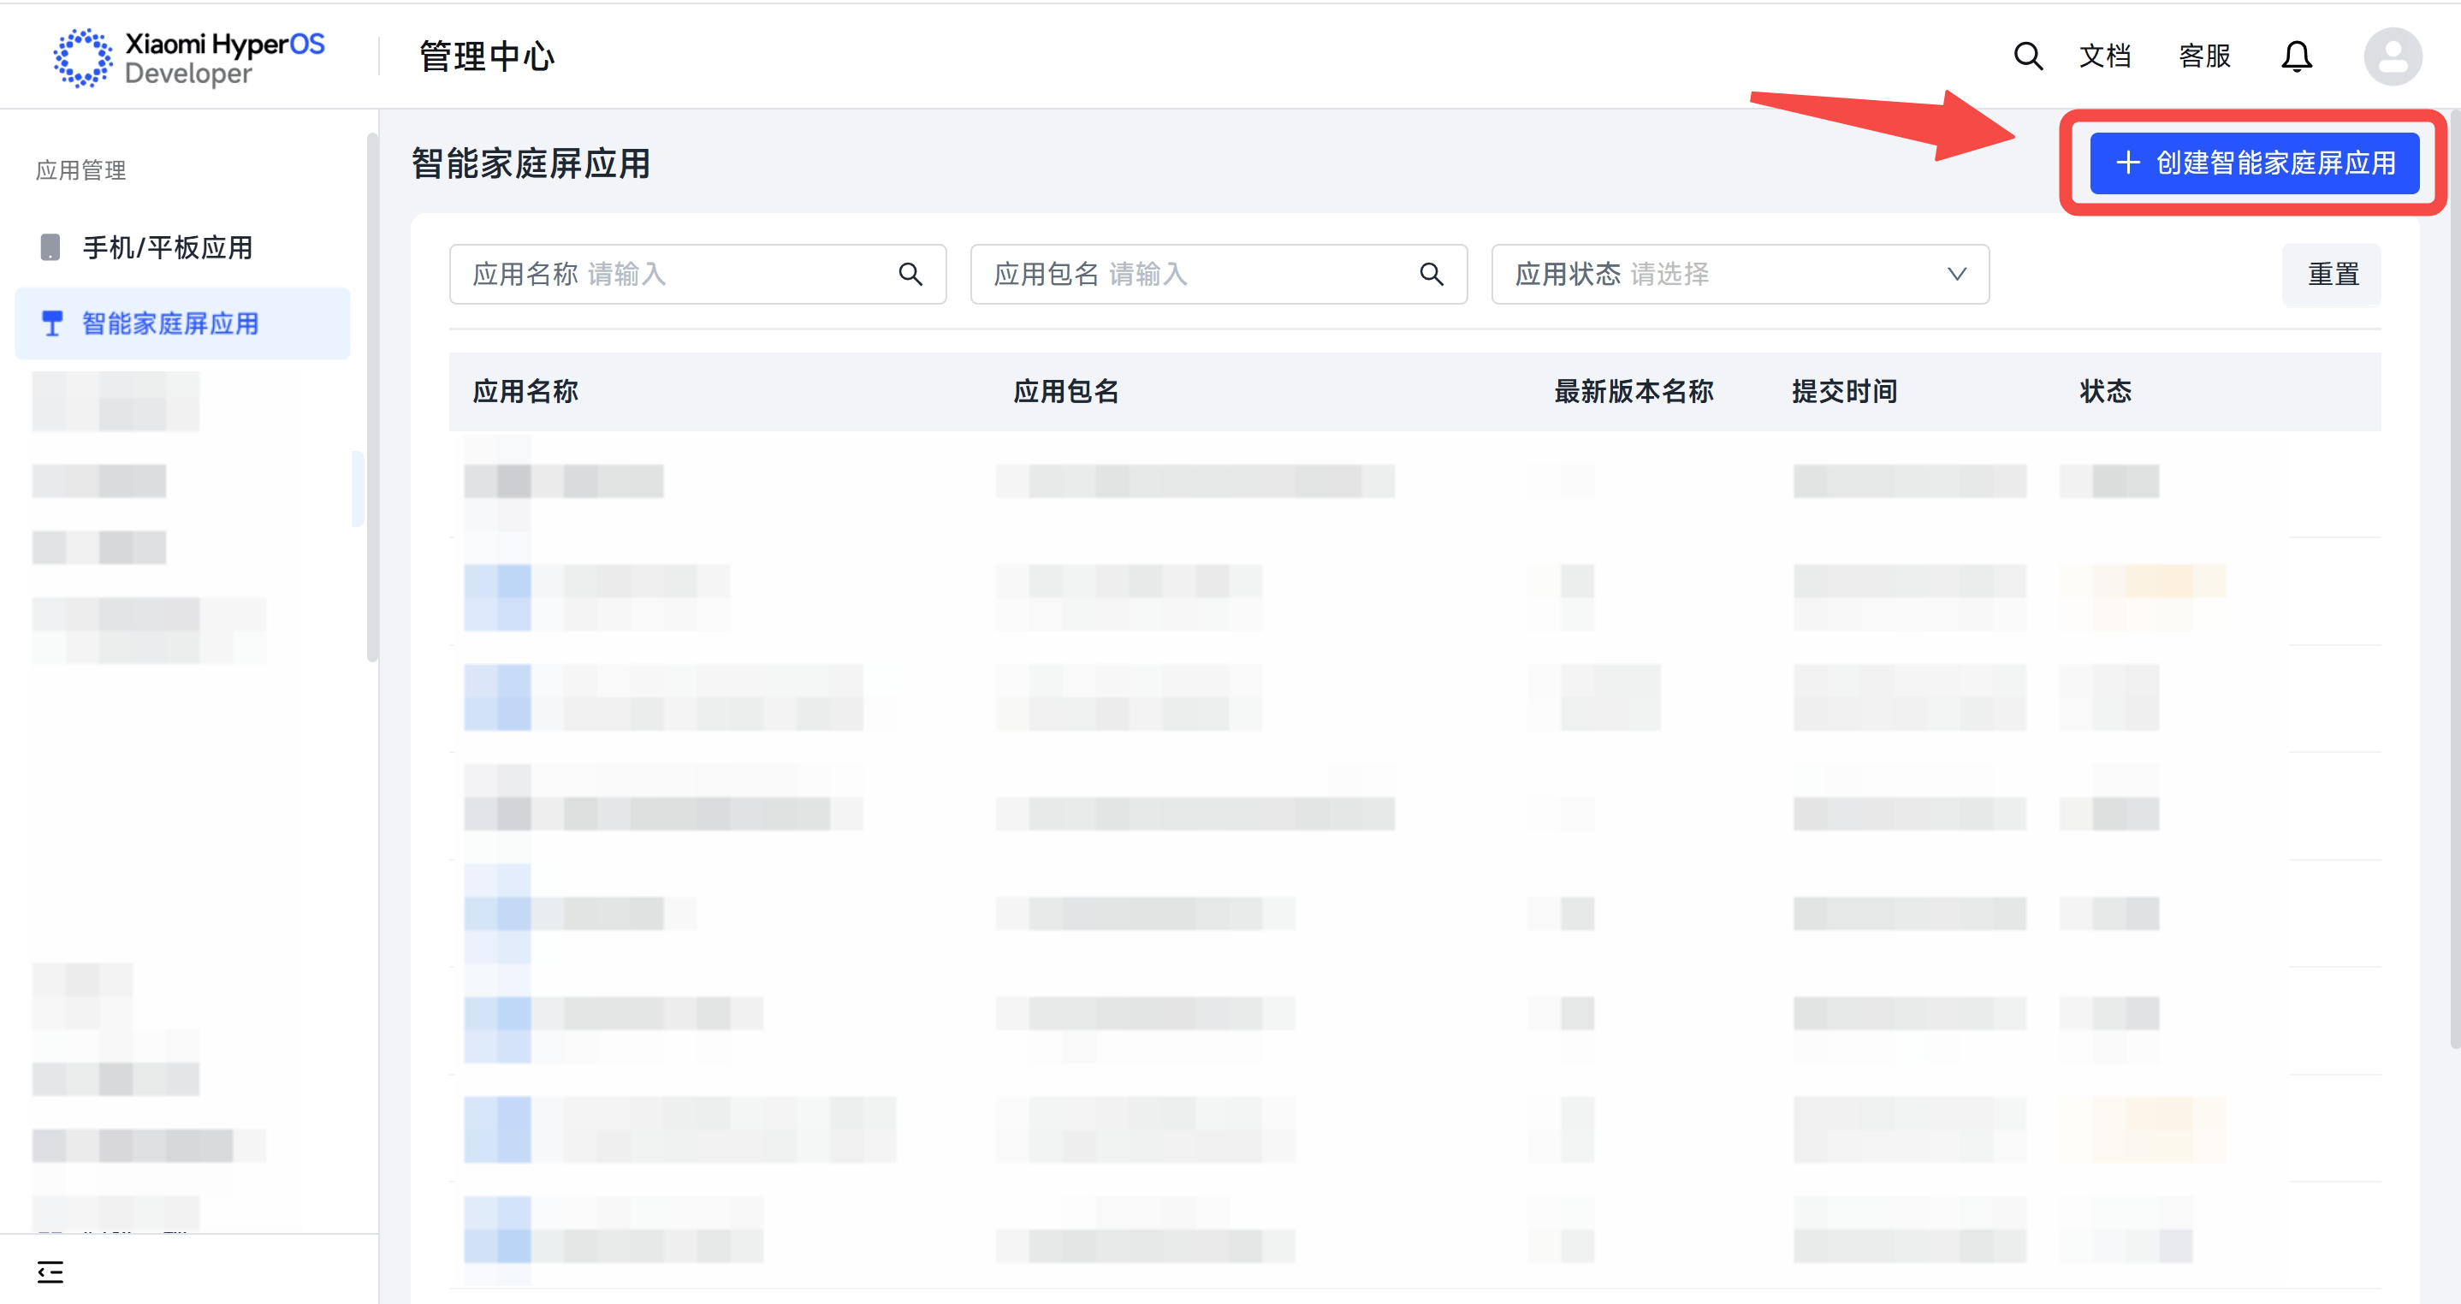The height and width of the screenshot is (1304, 2461).
Task: Select 手机/平板应用 in the sidebar
Action: coord(167,247)
